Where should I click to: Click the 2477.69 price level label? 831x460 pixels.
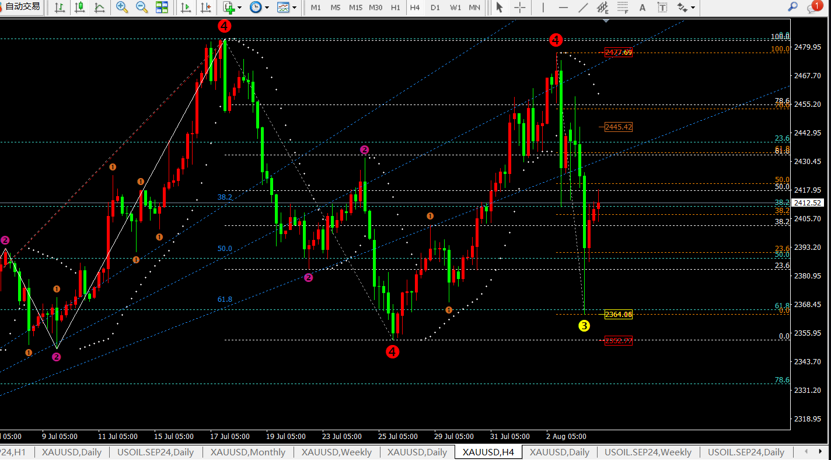[618, 53]
